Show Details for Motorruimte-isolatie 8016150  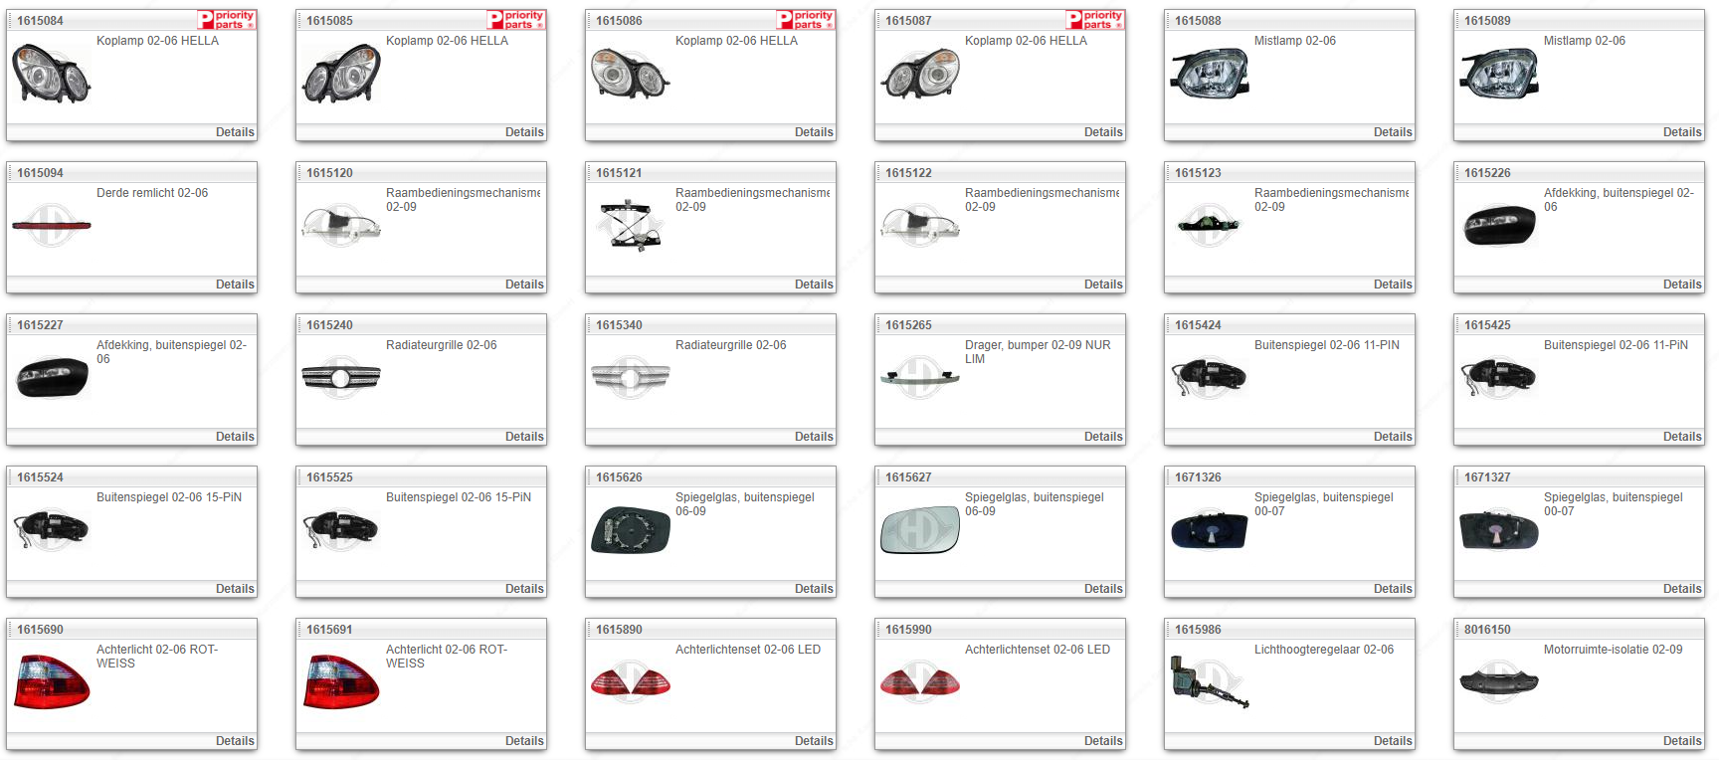(1682, 741)
